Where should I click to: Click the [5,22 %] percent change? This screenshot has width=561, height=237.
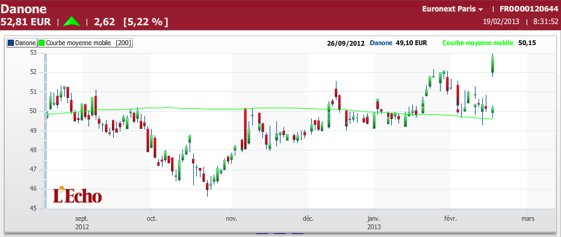point(145,22)
